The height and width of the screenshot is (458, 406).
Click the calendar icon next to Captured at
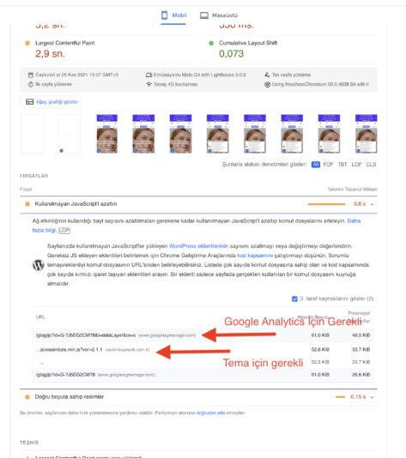31,75
